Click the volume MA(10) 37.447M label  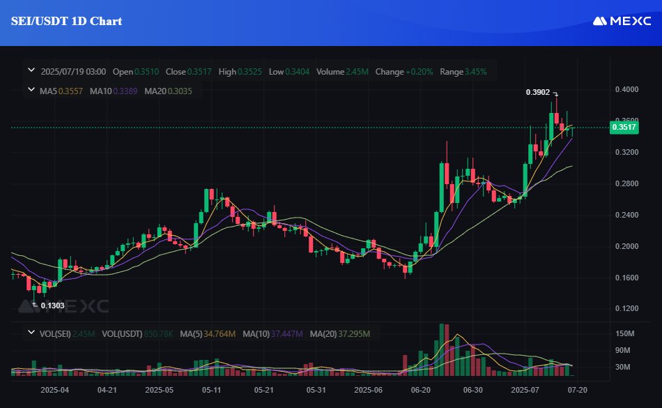(272, 334)
